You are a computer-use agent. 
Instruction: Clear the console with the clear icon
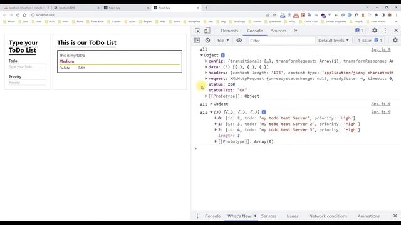[207, 40]
